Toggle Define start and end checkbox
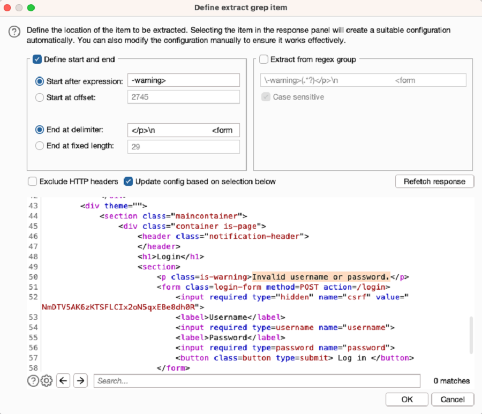 click(37, 59)
